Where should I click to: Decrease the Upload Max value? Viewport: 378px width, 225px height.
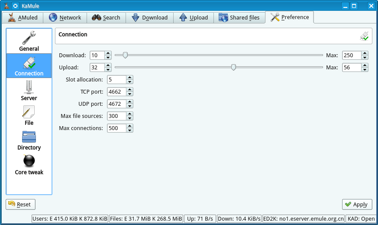click(365, 69)
